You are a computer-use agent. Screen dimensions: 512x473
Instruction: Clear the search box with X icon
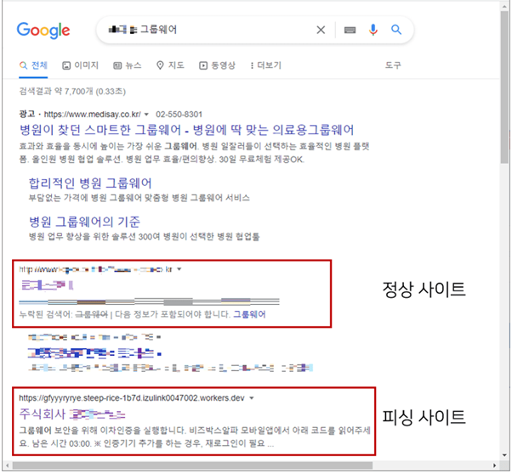click(321, 30)
